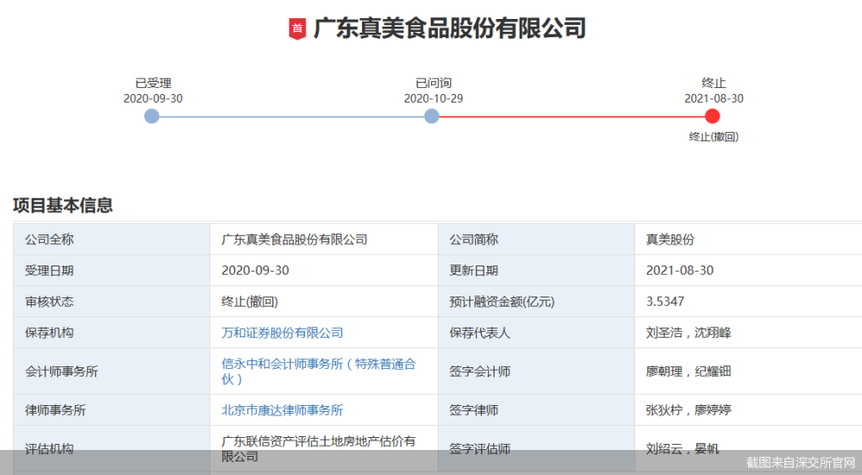Click the 公司全称 label cell
Image resolution: width=862 pixels, height=475 pixels.
(111, 239)
